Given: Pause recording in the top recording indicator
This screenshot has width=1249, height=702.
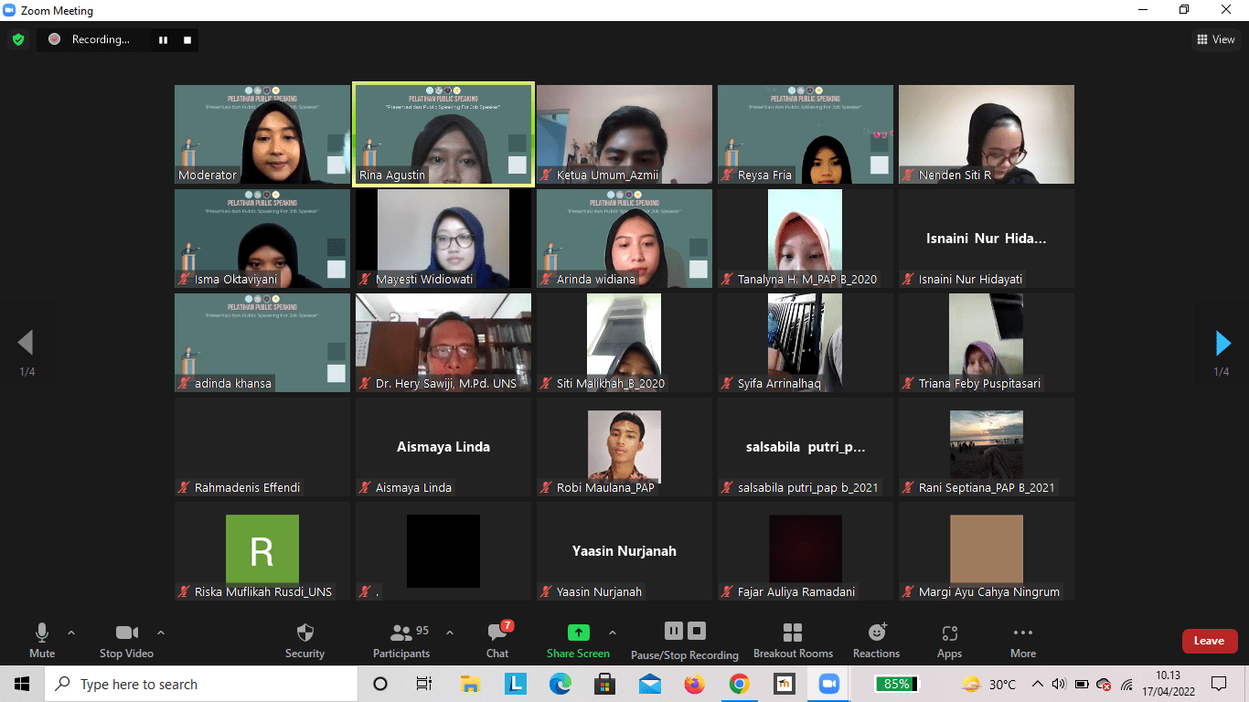Looking at the screenshot, I should tap(164, 39).
